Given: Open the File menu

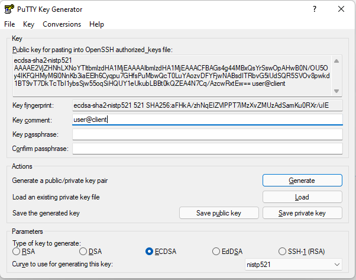Looking at the screenshot, I should [x=9, y=24].
